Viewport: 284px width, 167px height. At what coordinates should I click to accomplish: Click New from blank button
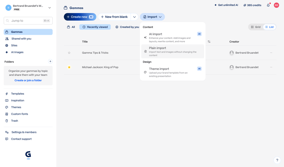click(x=114, y=17)
